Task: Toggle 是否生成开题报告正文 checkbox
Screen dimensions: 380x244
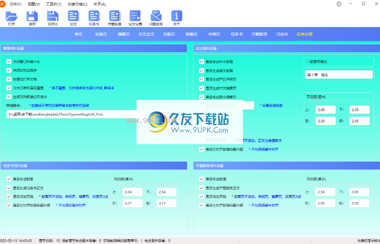Action: click(x=202, y=188)
